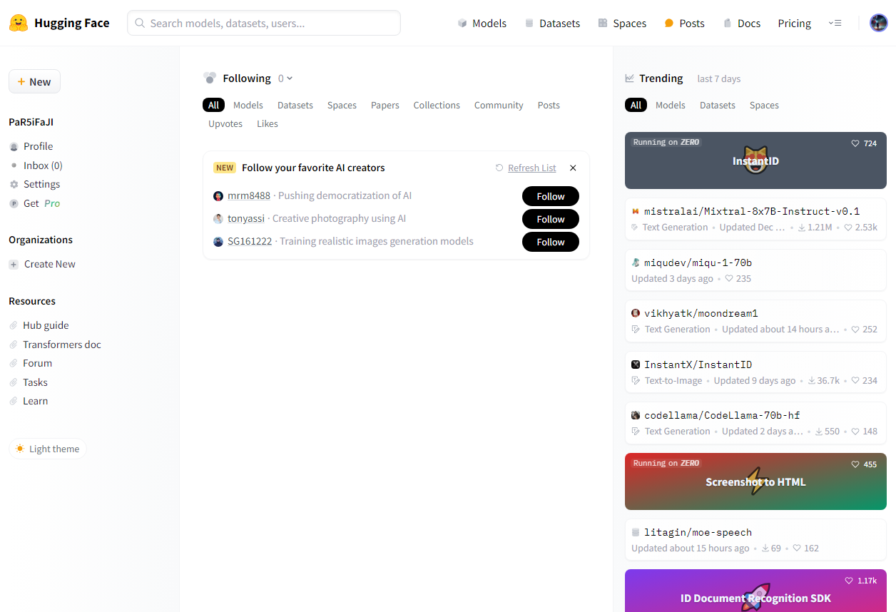Switch to Models tab in Following feed
896x612 pixels.
click(248, 105)
